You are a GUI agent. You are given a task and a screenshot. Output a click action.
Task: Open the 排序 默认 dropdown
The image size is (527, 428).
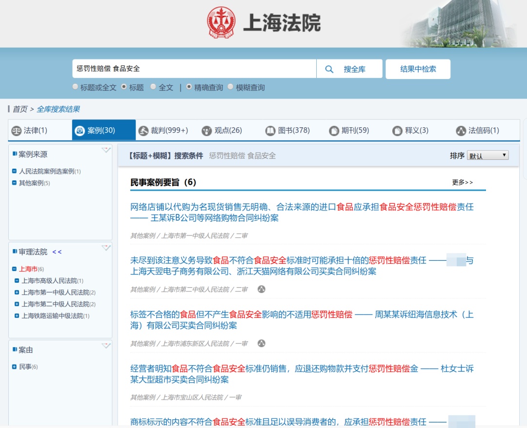[487, 156]
